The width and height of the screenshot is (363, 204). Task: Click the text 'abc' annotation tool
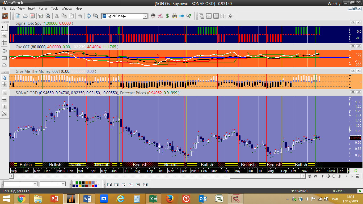point(4,35)
